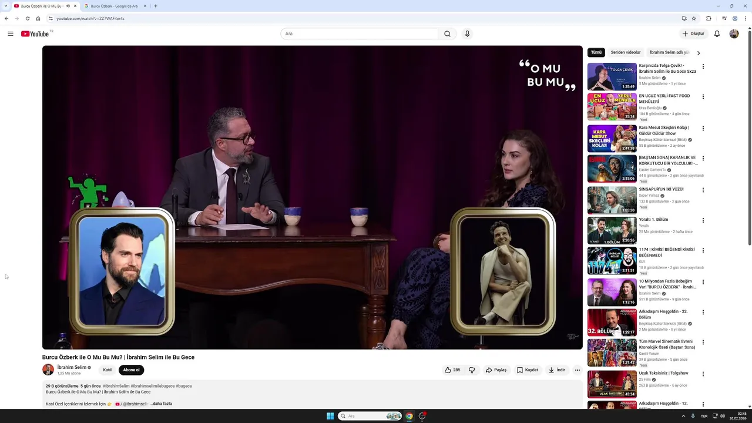Open the browser home page button

[38, 18]
